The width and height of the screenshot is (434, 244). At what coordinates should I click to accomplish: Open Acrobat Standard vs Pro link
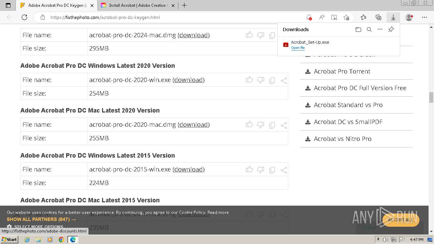pos(348,105)
